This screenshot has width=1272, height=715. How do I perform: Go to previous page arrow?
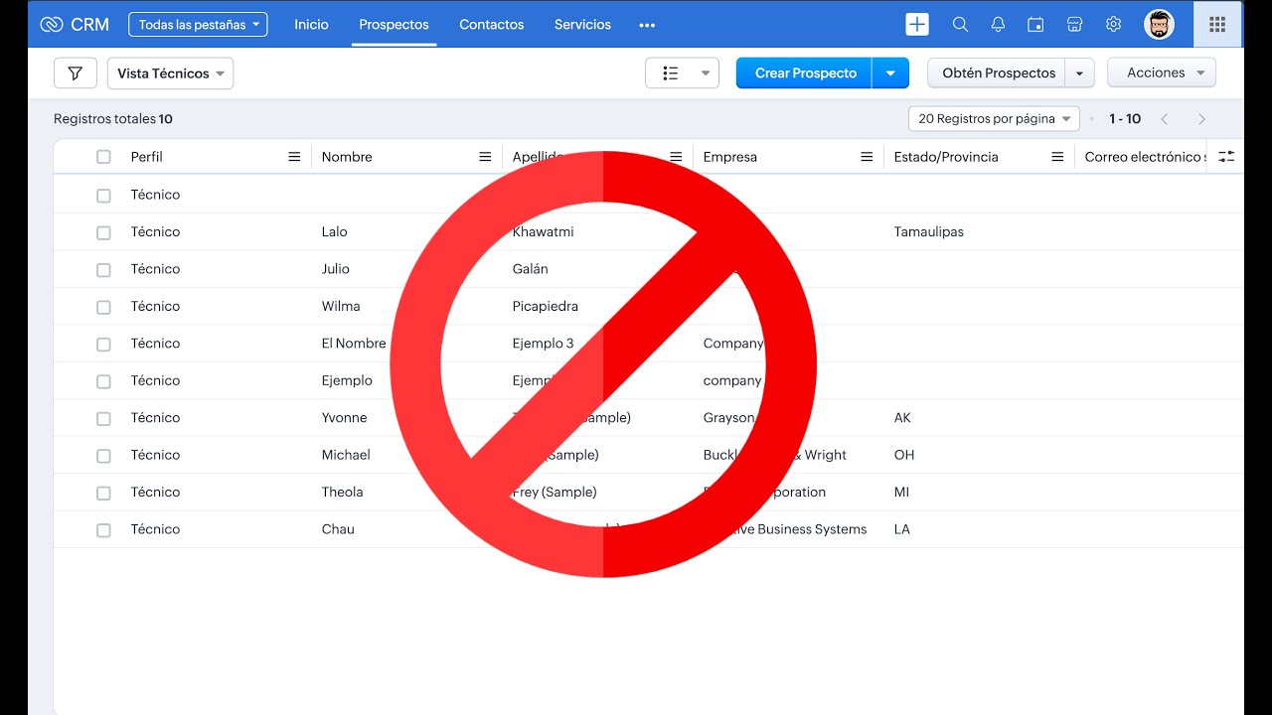click(x=1165, y=119)
